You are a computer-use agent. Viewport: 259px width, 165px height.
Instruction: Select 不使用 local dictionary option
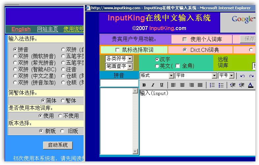tap(60, 116)
